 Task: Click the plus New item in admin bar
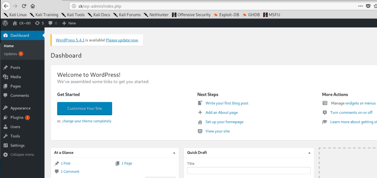click(69, 23)
